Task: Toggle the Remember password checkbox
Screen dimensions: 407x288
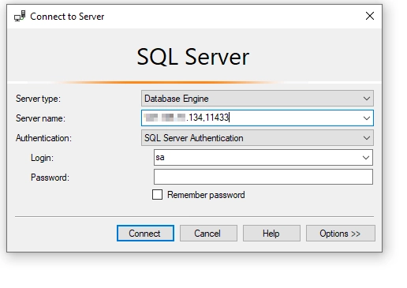Action: [x=157, y=195]
